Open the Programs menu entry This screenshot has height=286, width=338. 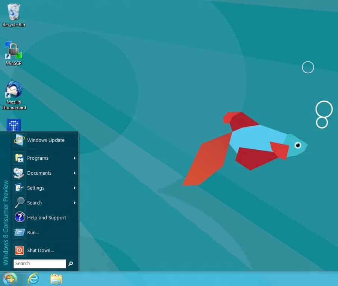pos(45,158)
